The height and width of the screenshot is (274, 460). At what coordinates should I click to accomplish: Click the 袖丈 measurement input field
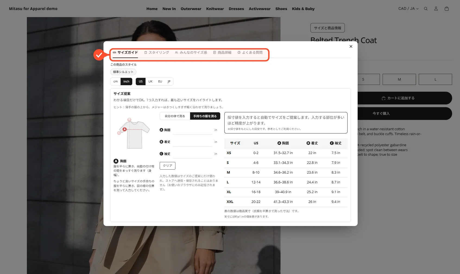pyautogui.click(x=192, y=154)
